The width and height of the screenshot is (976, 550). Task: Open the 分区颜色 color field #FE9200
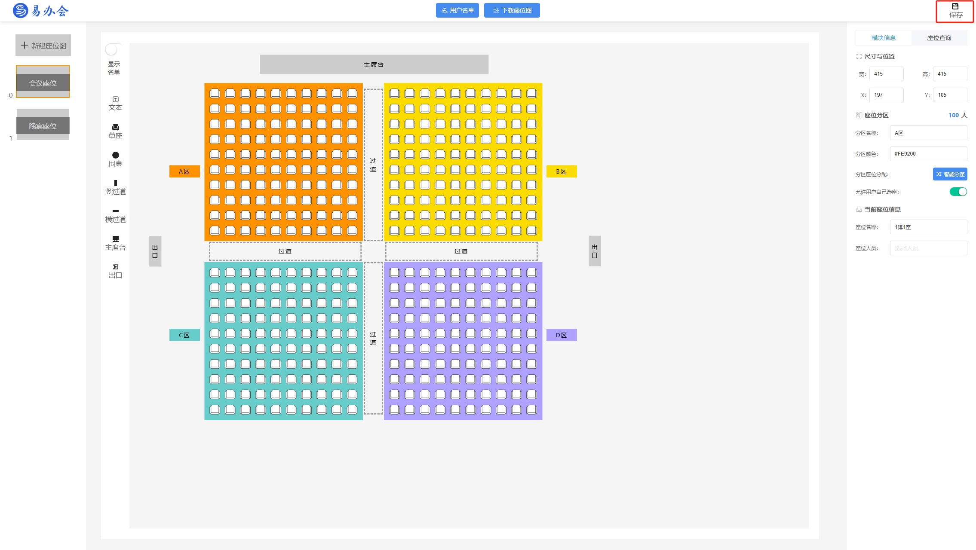928,154
